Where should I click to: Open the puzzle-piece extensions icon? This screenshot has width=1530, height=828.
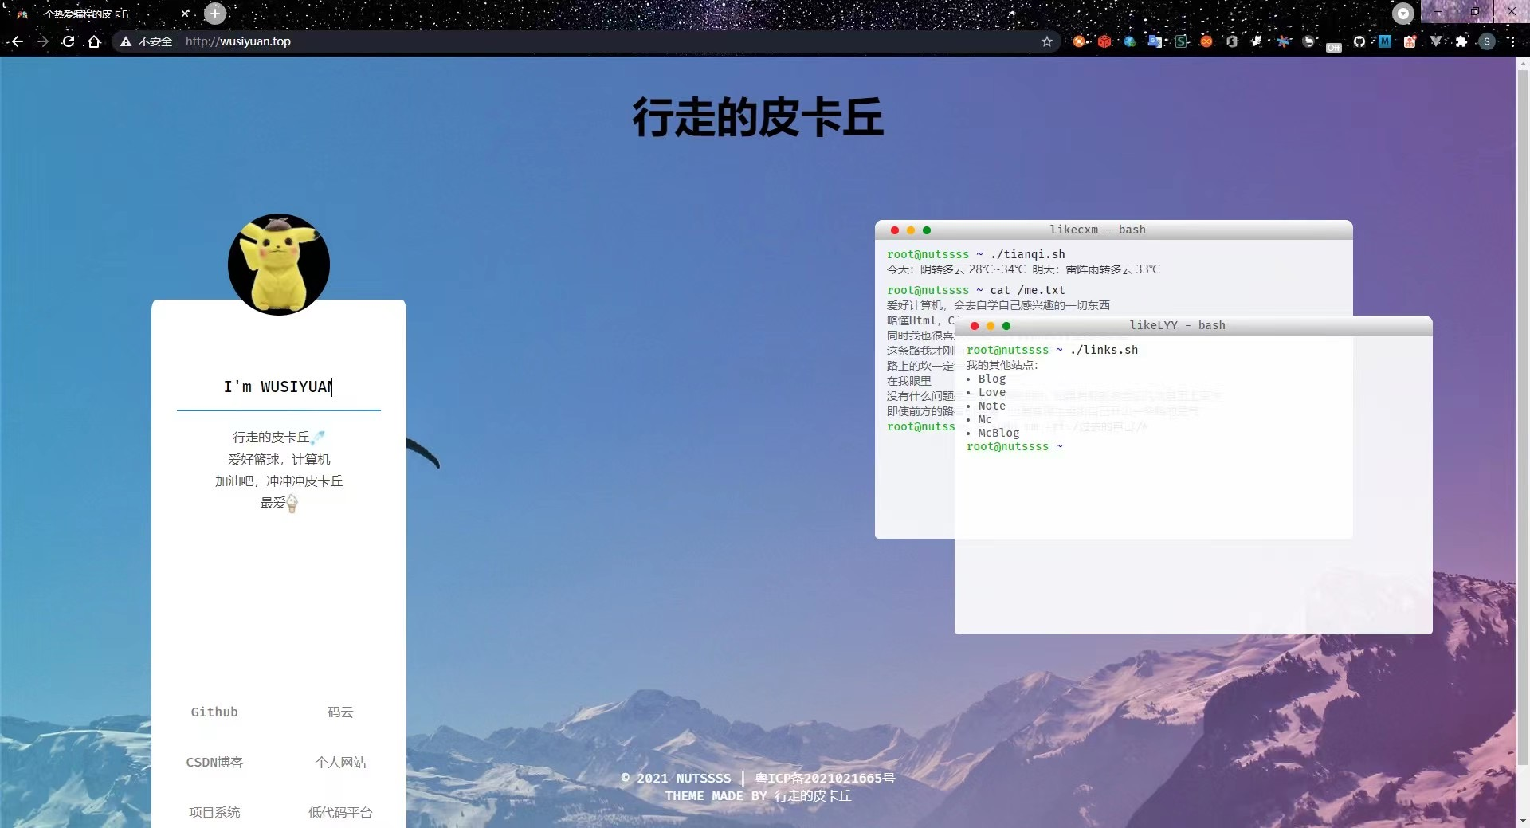[1461, 41]
